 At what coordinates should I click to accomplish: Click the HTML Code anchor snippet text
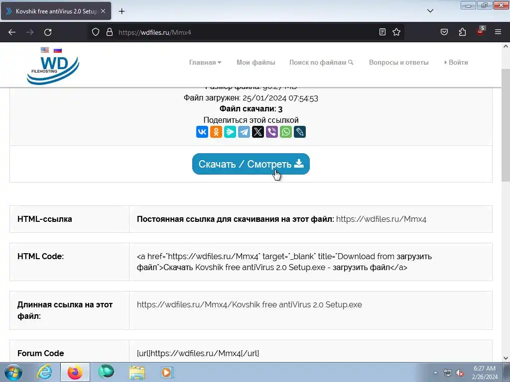(284, 262)
